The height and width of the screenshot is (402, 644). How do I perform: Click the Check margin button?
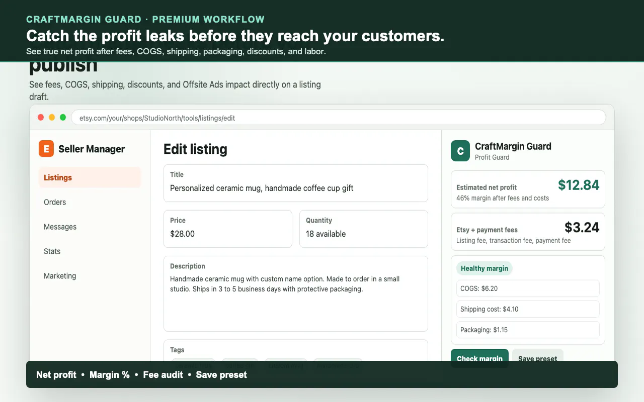point(479,355)
